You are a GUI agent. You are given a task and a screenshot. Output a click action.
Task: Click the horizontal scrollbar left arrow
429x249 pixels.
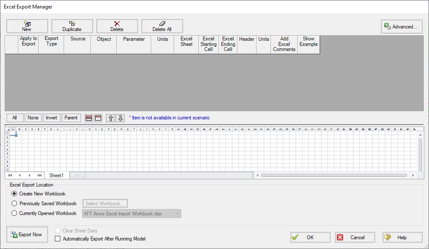click(x=257, y=175)
